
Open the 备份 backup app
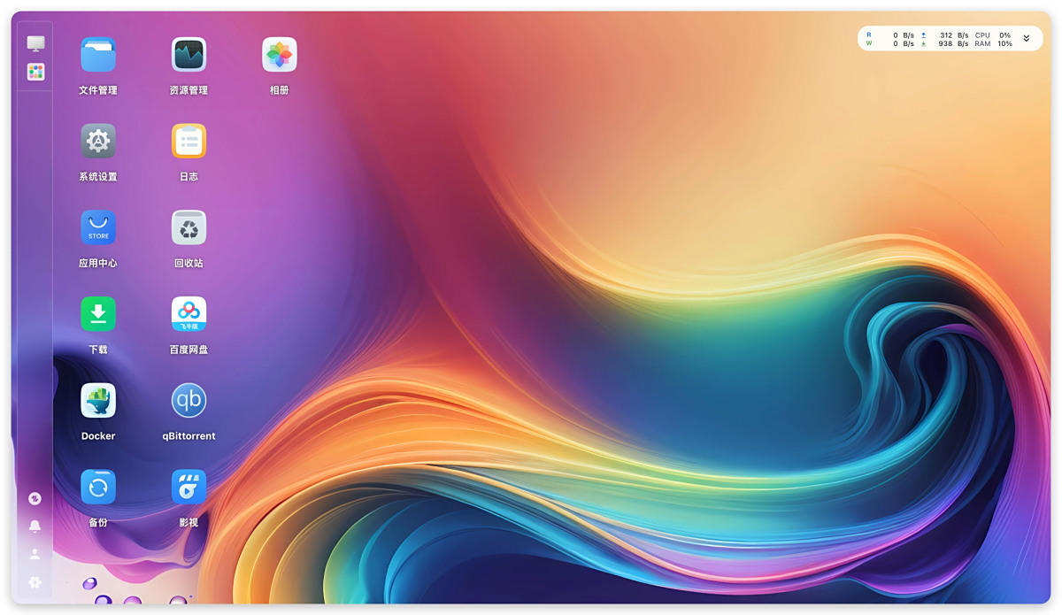(x=98, y=487)
